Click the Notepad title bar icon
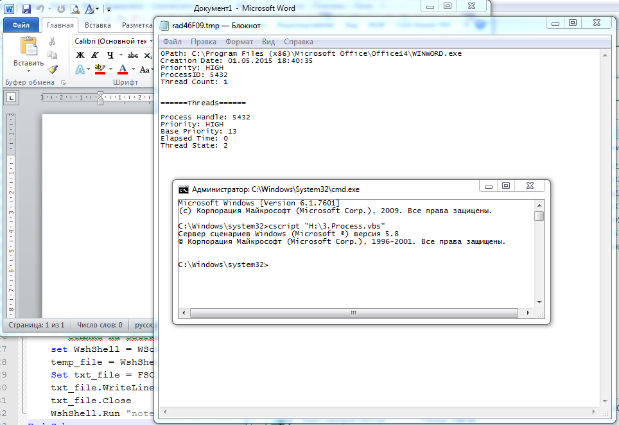This screenshot has width=619, height=425. pos(164,26)
